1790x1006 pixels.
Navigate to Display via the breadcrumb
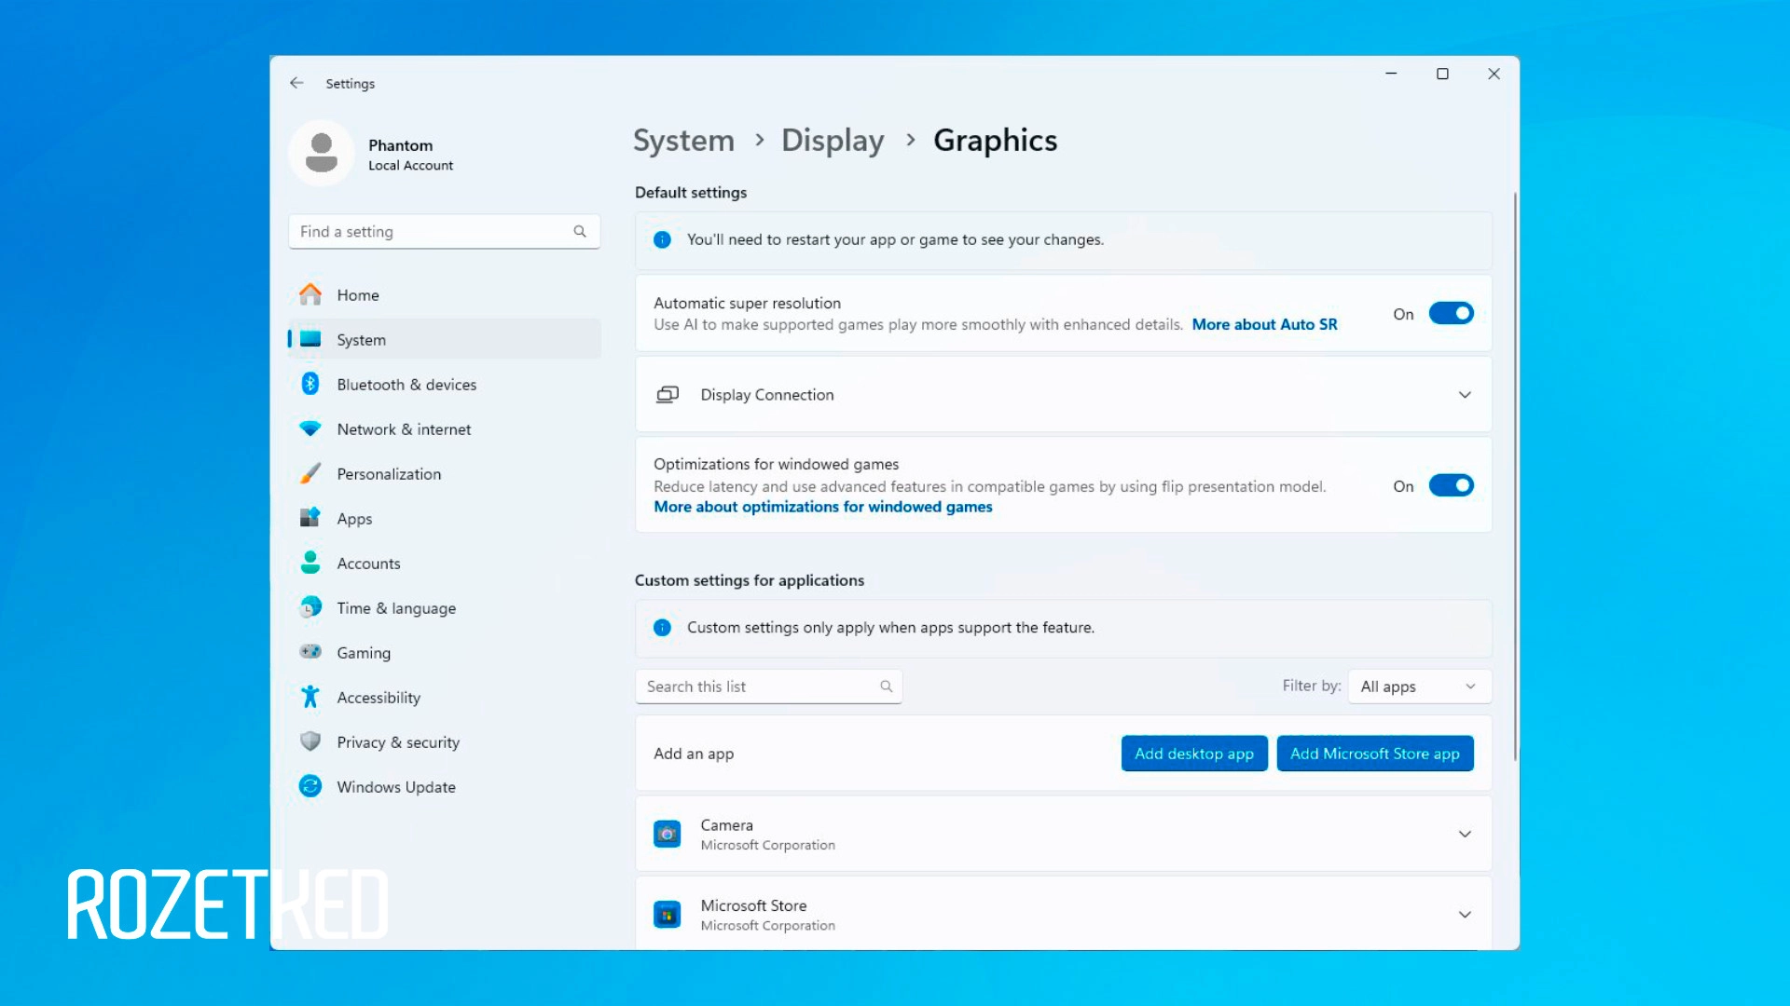[832, 140]
